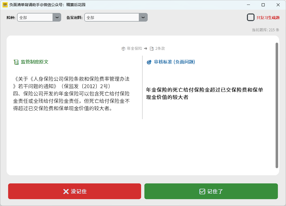Open the 险种 combo box showing 全部
The width and height of the screenshot is (286, 206).
(x=35, y=18)
